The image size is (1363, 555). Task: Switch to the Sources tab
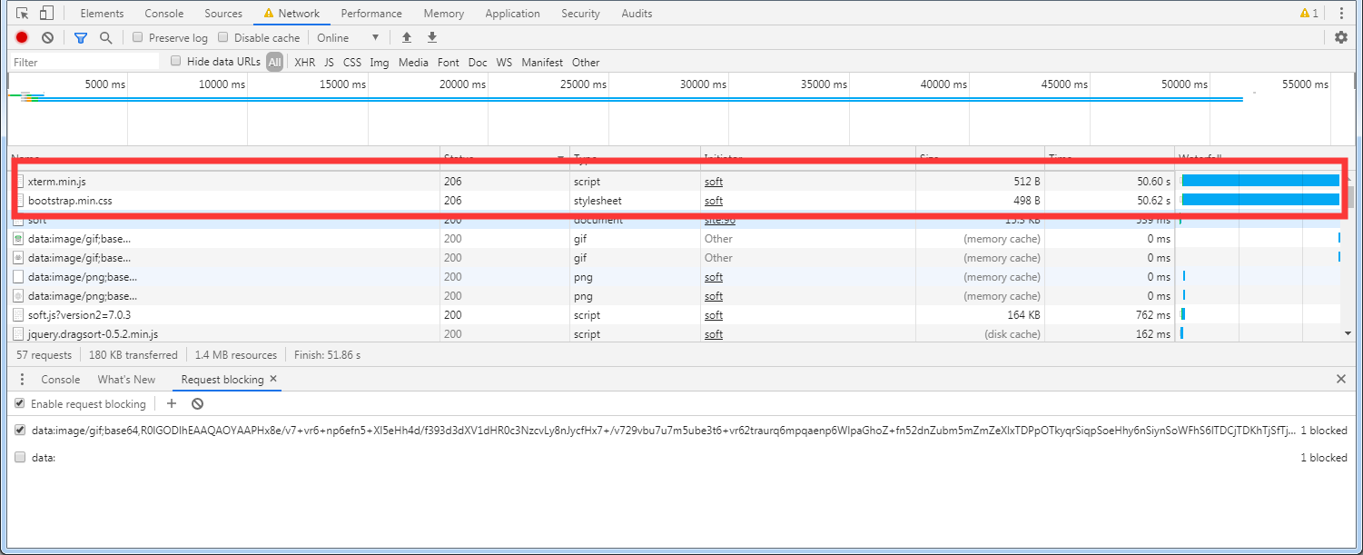(223, 13)
